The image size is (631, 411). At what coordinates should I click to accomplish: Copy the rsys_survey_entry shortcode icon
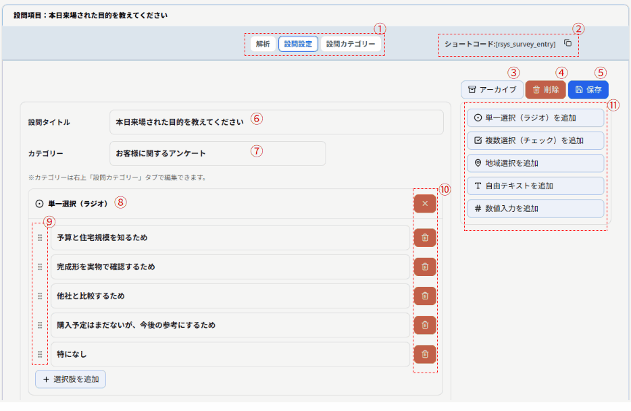pyautogui.click(x=567, y=43)
